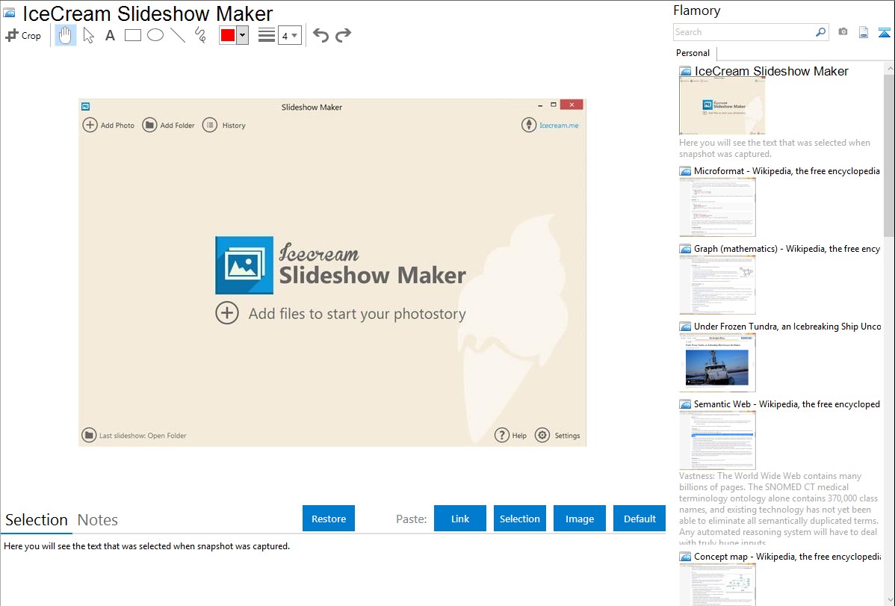
Task: Click the Icecream Slideshow Maker logo image
Action: coord(244,265)
